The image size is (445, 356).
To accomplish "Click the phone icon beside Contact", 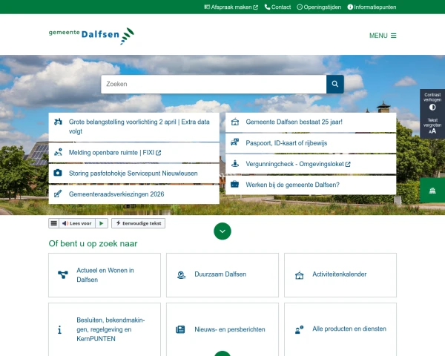I will point(267,7).
